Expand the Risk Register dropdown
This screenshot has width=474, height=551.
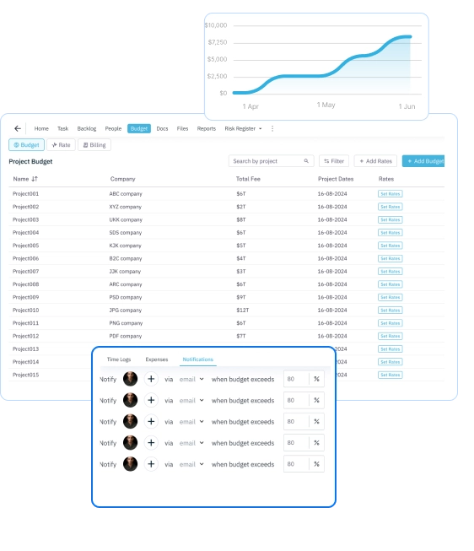243,128
